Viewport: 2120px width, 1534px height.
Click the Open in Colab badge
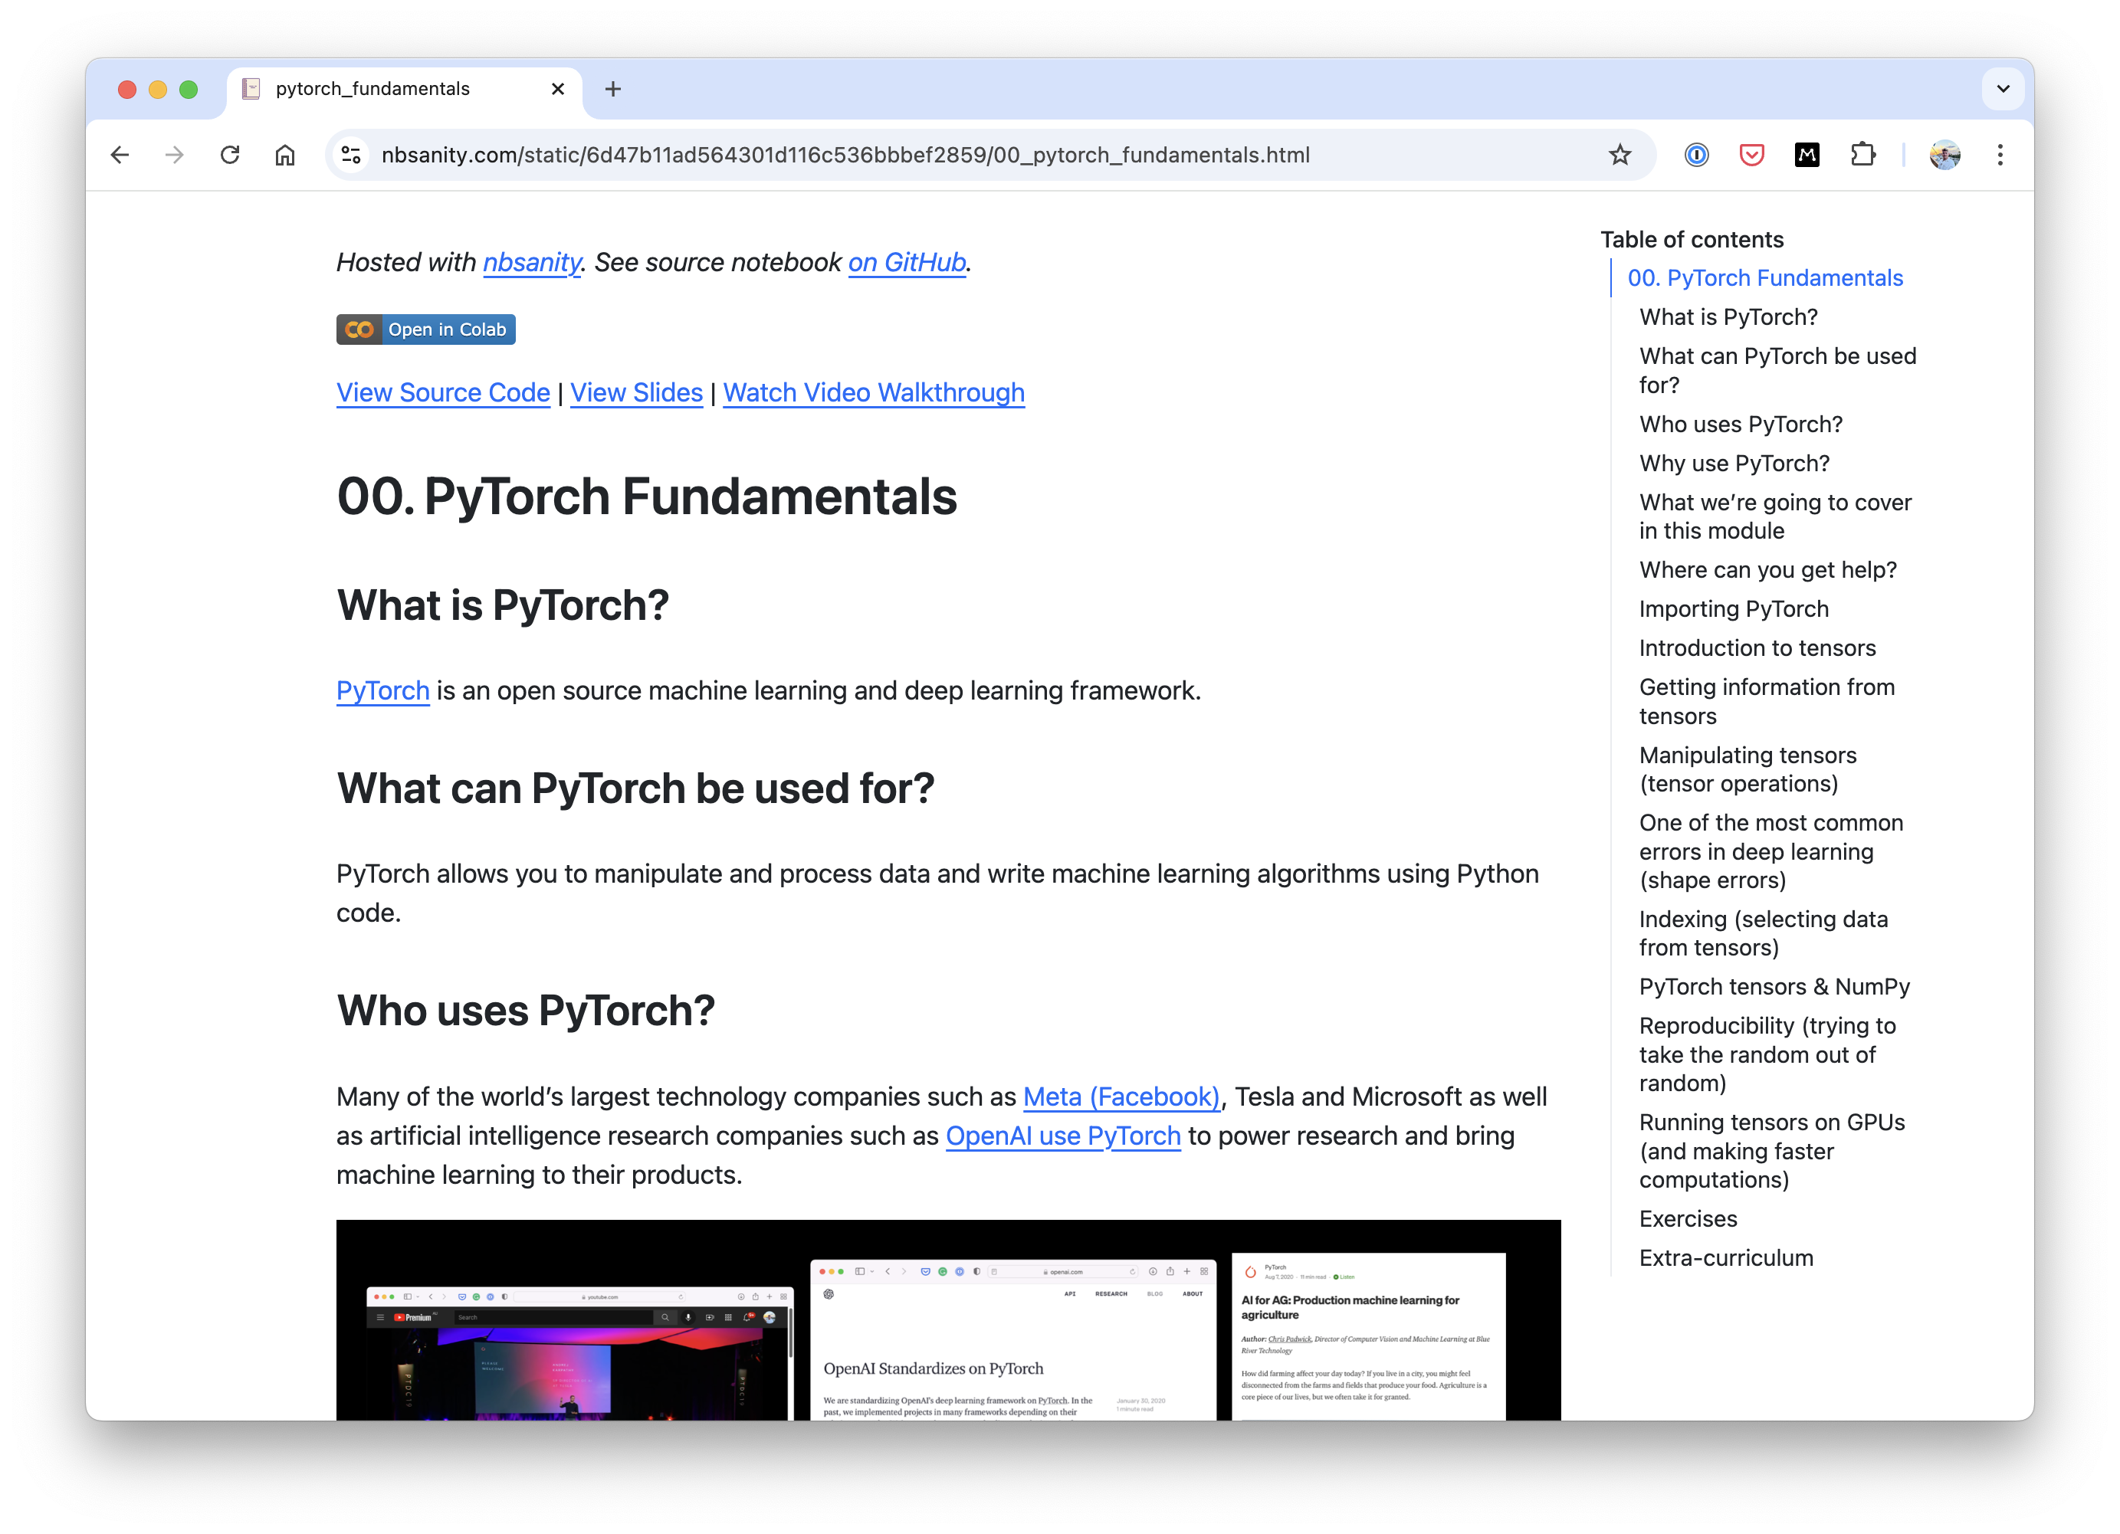point(426,329)
